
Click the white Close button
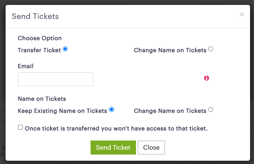point(151,147)
